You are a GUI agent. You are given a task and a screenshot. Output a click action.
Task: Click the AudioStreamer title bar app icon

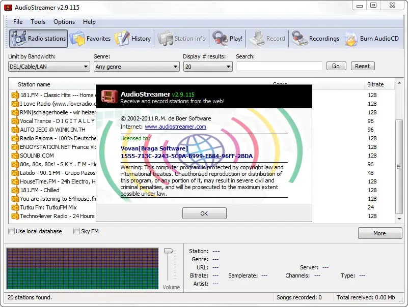click(x=8, y=7)
